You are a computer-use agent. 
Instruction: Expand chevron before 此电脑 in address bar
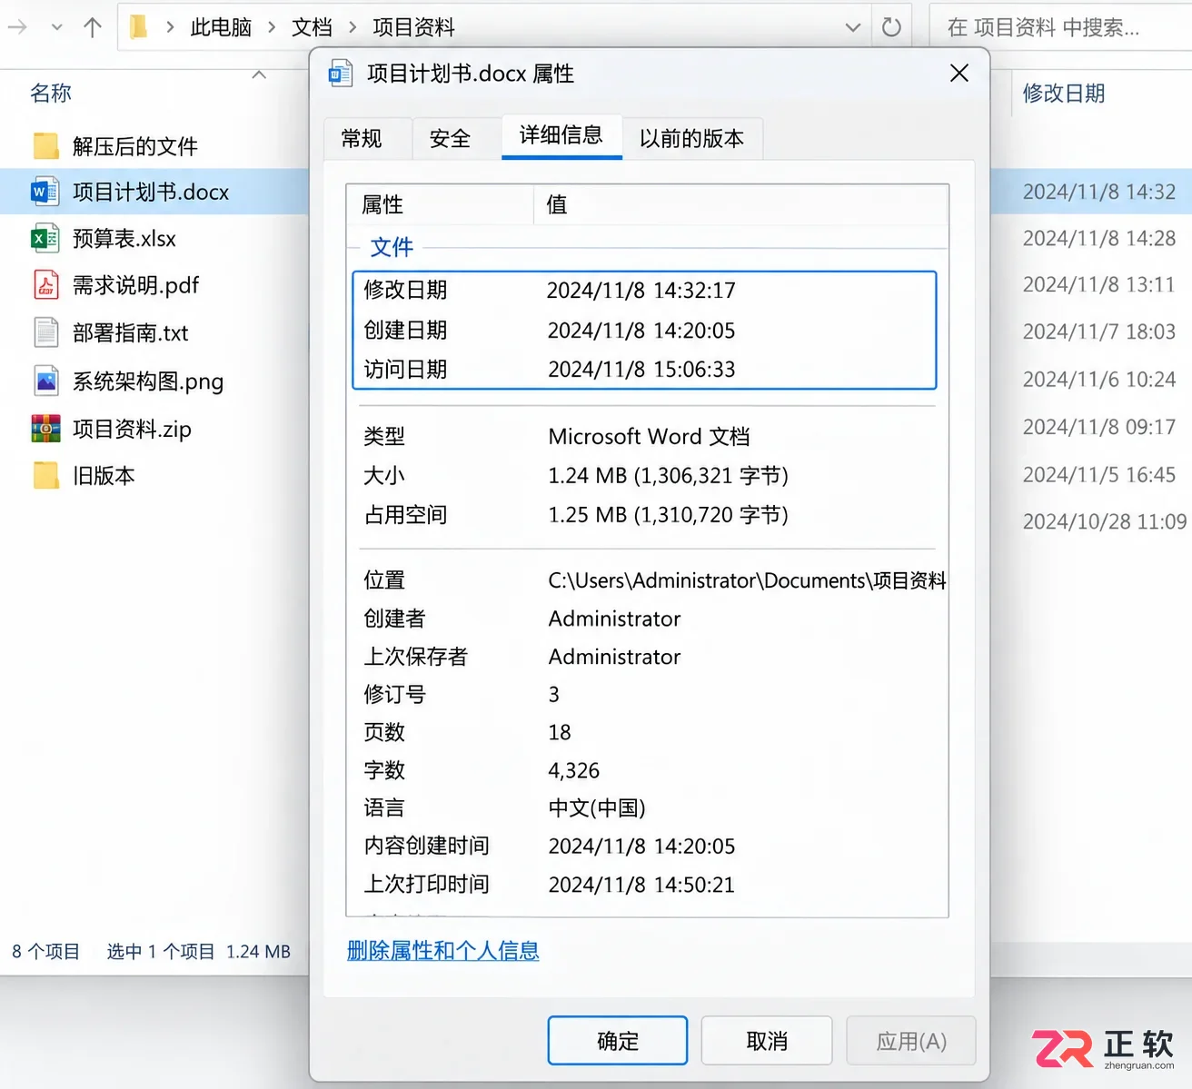point(170,27)
